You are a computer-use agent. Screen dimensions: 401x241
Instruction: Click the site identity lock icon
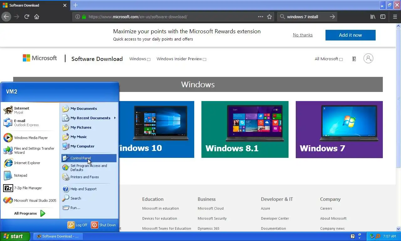pos(84,17)
